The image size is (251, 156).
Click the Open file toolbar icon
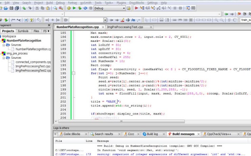tap(6, 8)
